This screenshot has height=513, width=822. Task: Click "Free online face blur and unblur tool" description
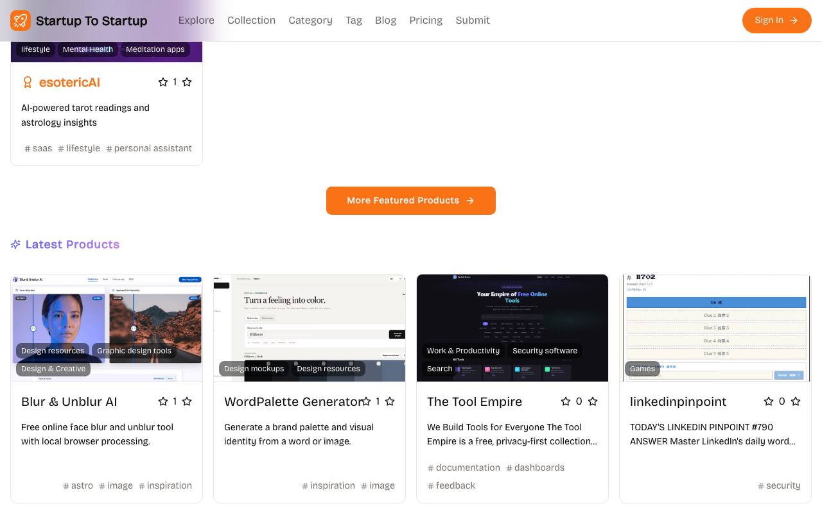click(97, 434)
